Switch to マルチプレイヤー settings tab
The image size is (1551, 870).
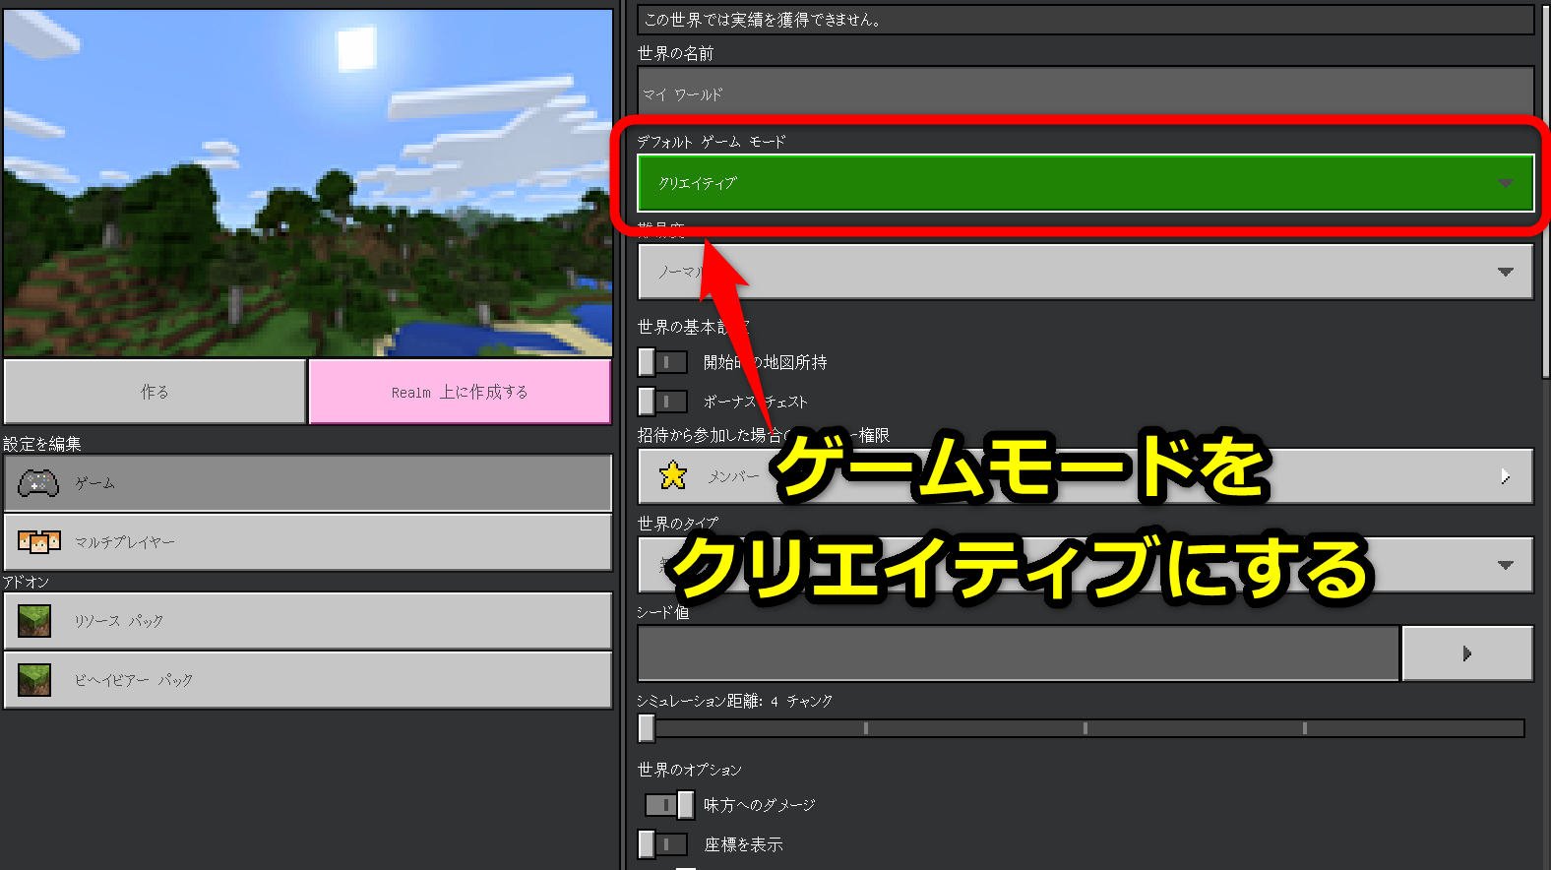point(308,542)
